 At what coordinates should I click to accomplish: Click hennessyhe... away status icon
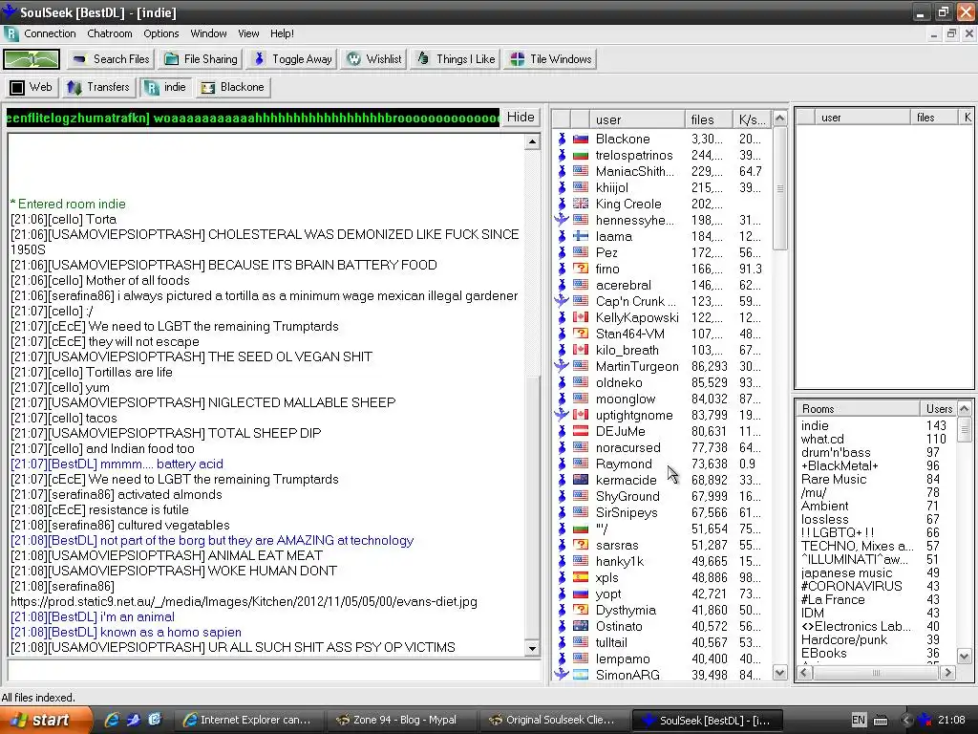[x=562, y=220]
